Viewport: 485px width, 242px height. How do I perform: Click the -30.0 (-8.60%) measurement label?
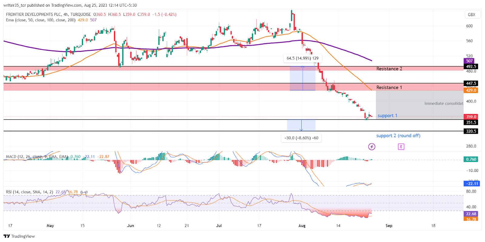click(x=301, y=138)
